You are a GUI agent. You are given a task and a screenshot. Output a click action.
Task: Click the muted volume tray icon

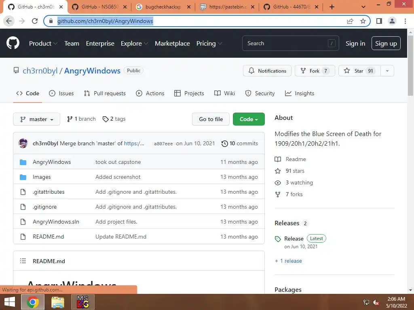[x=376, y=302]
